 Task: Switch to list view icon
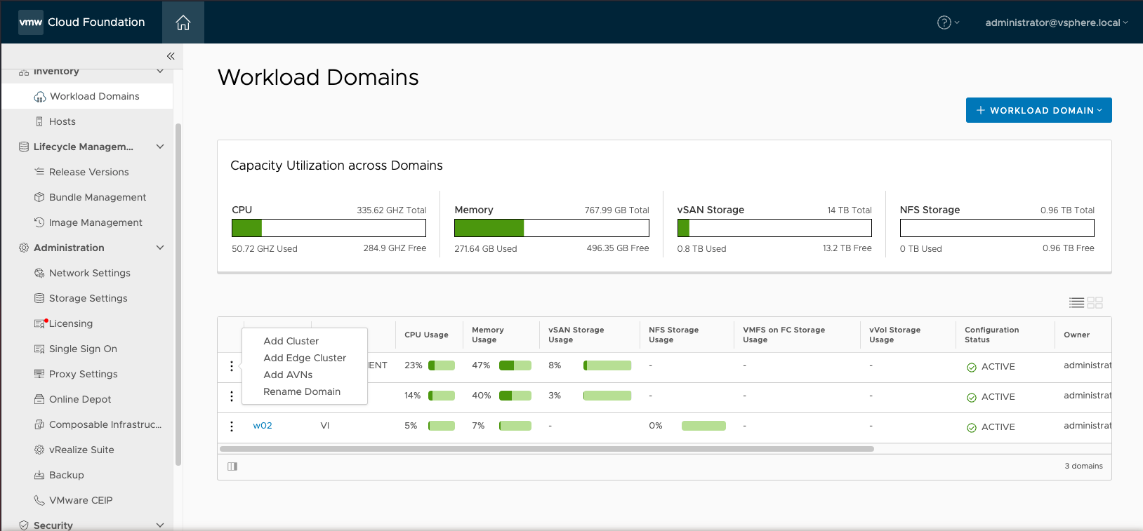pos(1076,303)
